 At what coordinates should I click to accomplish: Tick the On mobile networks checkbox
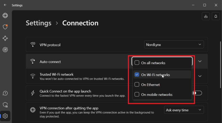pyautogui.click(x=137, y=94)
